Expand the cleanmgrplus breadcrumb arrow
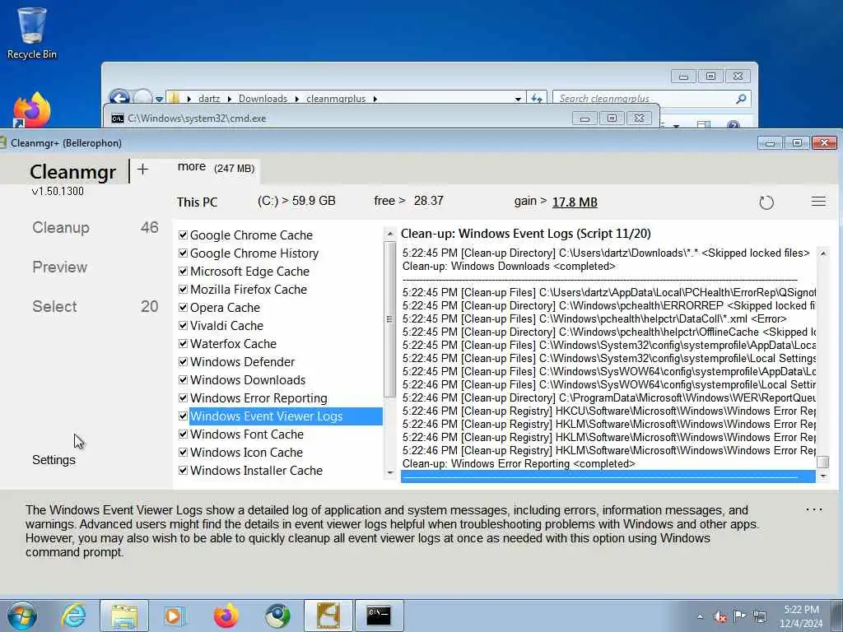 click(x=375, y=99)
